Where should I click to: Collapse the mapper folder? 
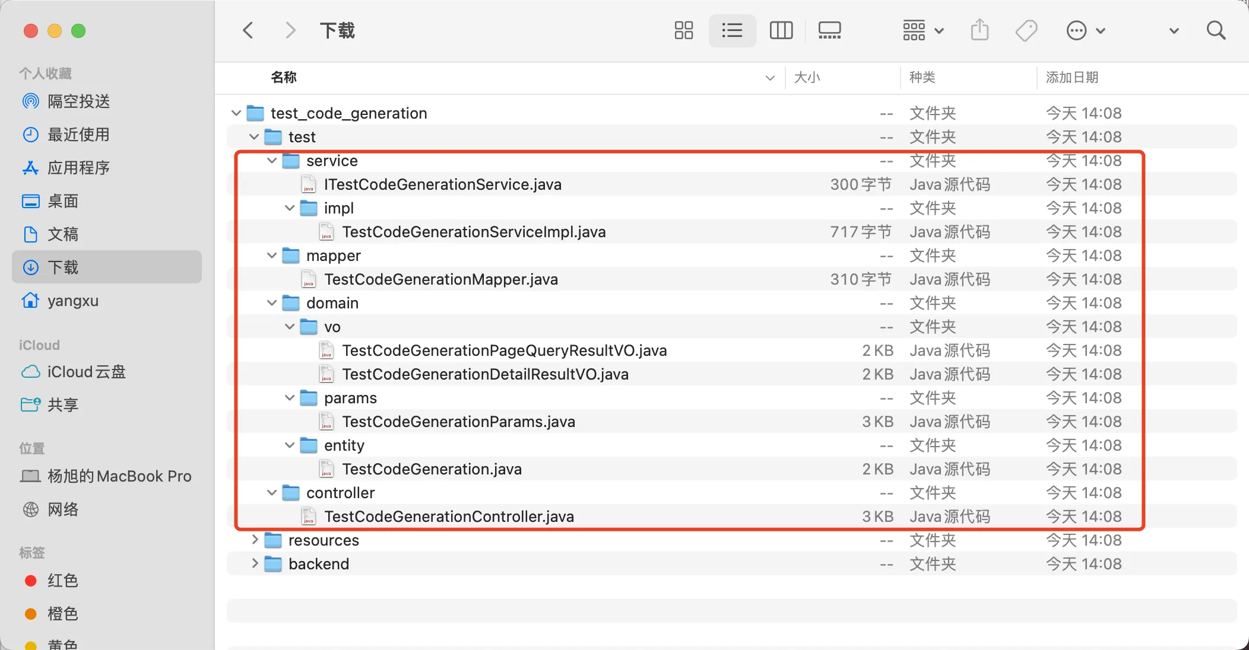[x=272, y=255]
